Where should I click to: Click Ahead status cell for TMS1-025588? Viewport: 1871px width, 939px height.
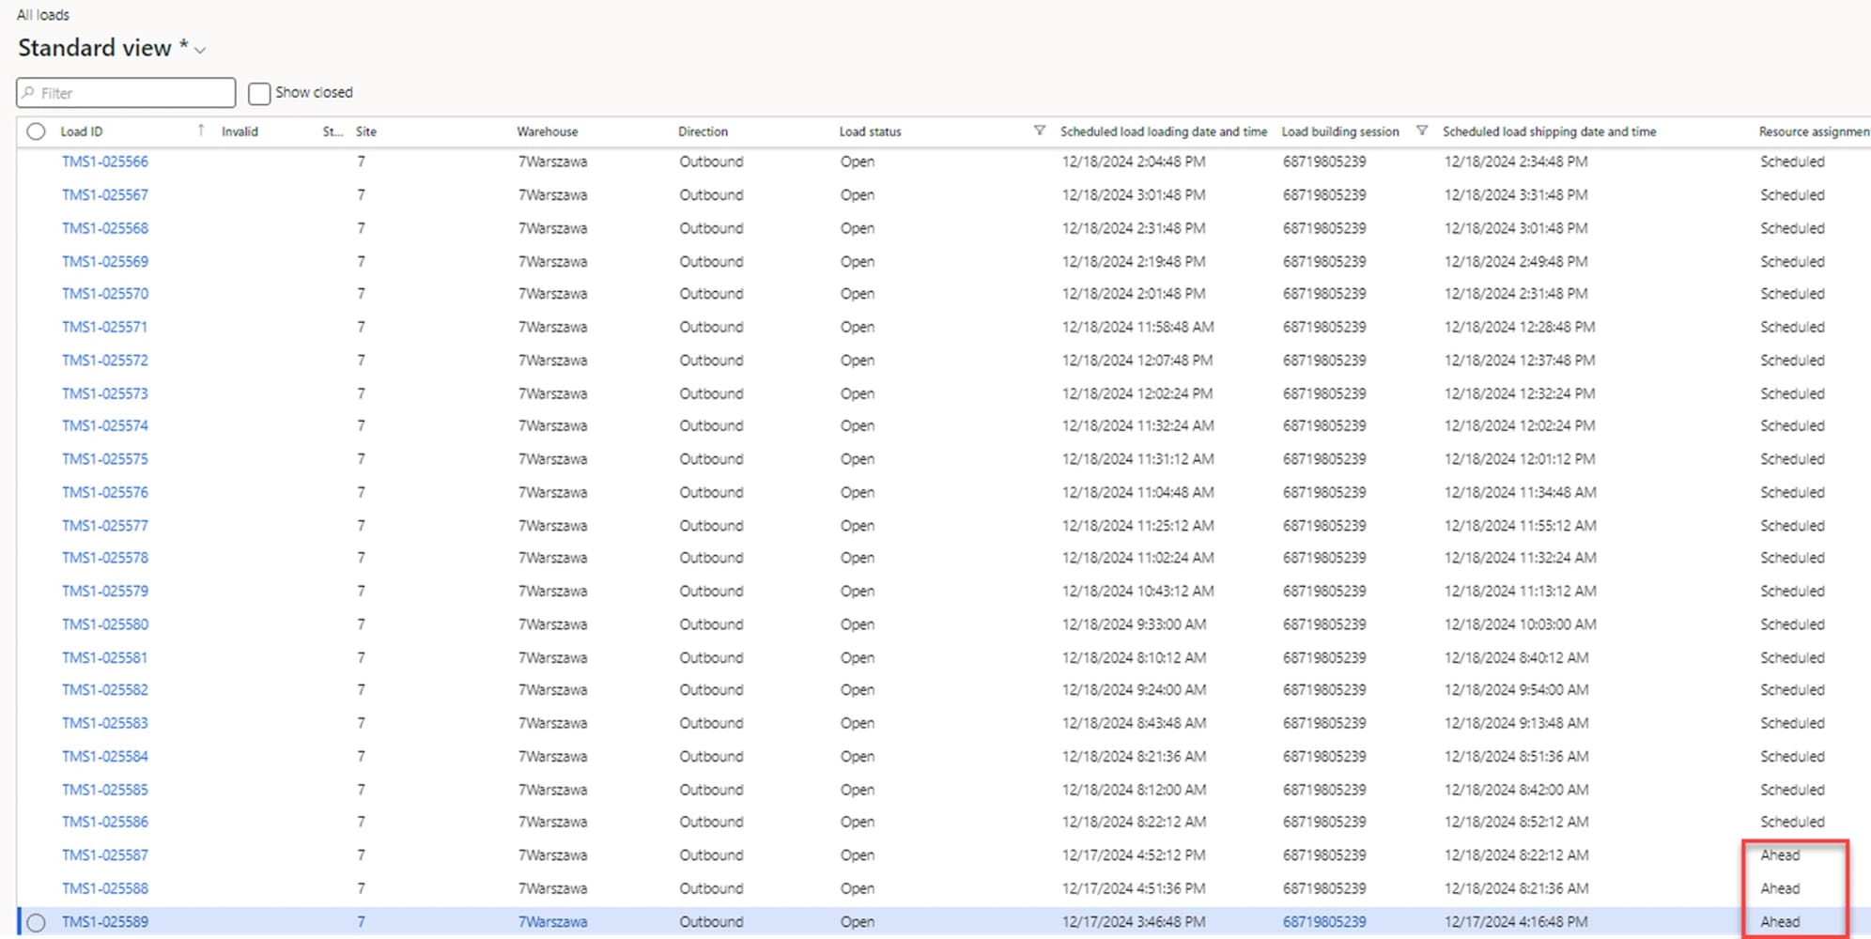click(1780, 888)
